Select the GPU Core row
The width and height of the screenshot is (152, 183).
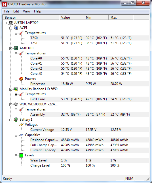89,99
